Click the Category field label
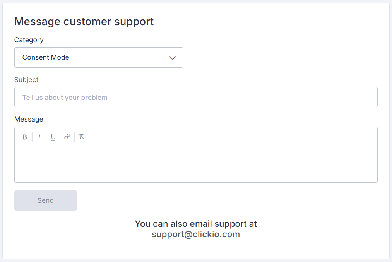The image size is (392, 262). 29,40
